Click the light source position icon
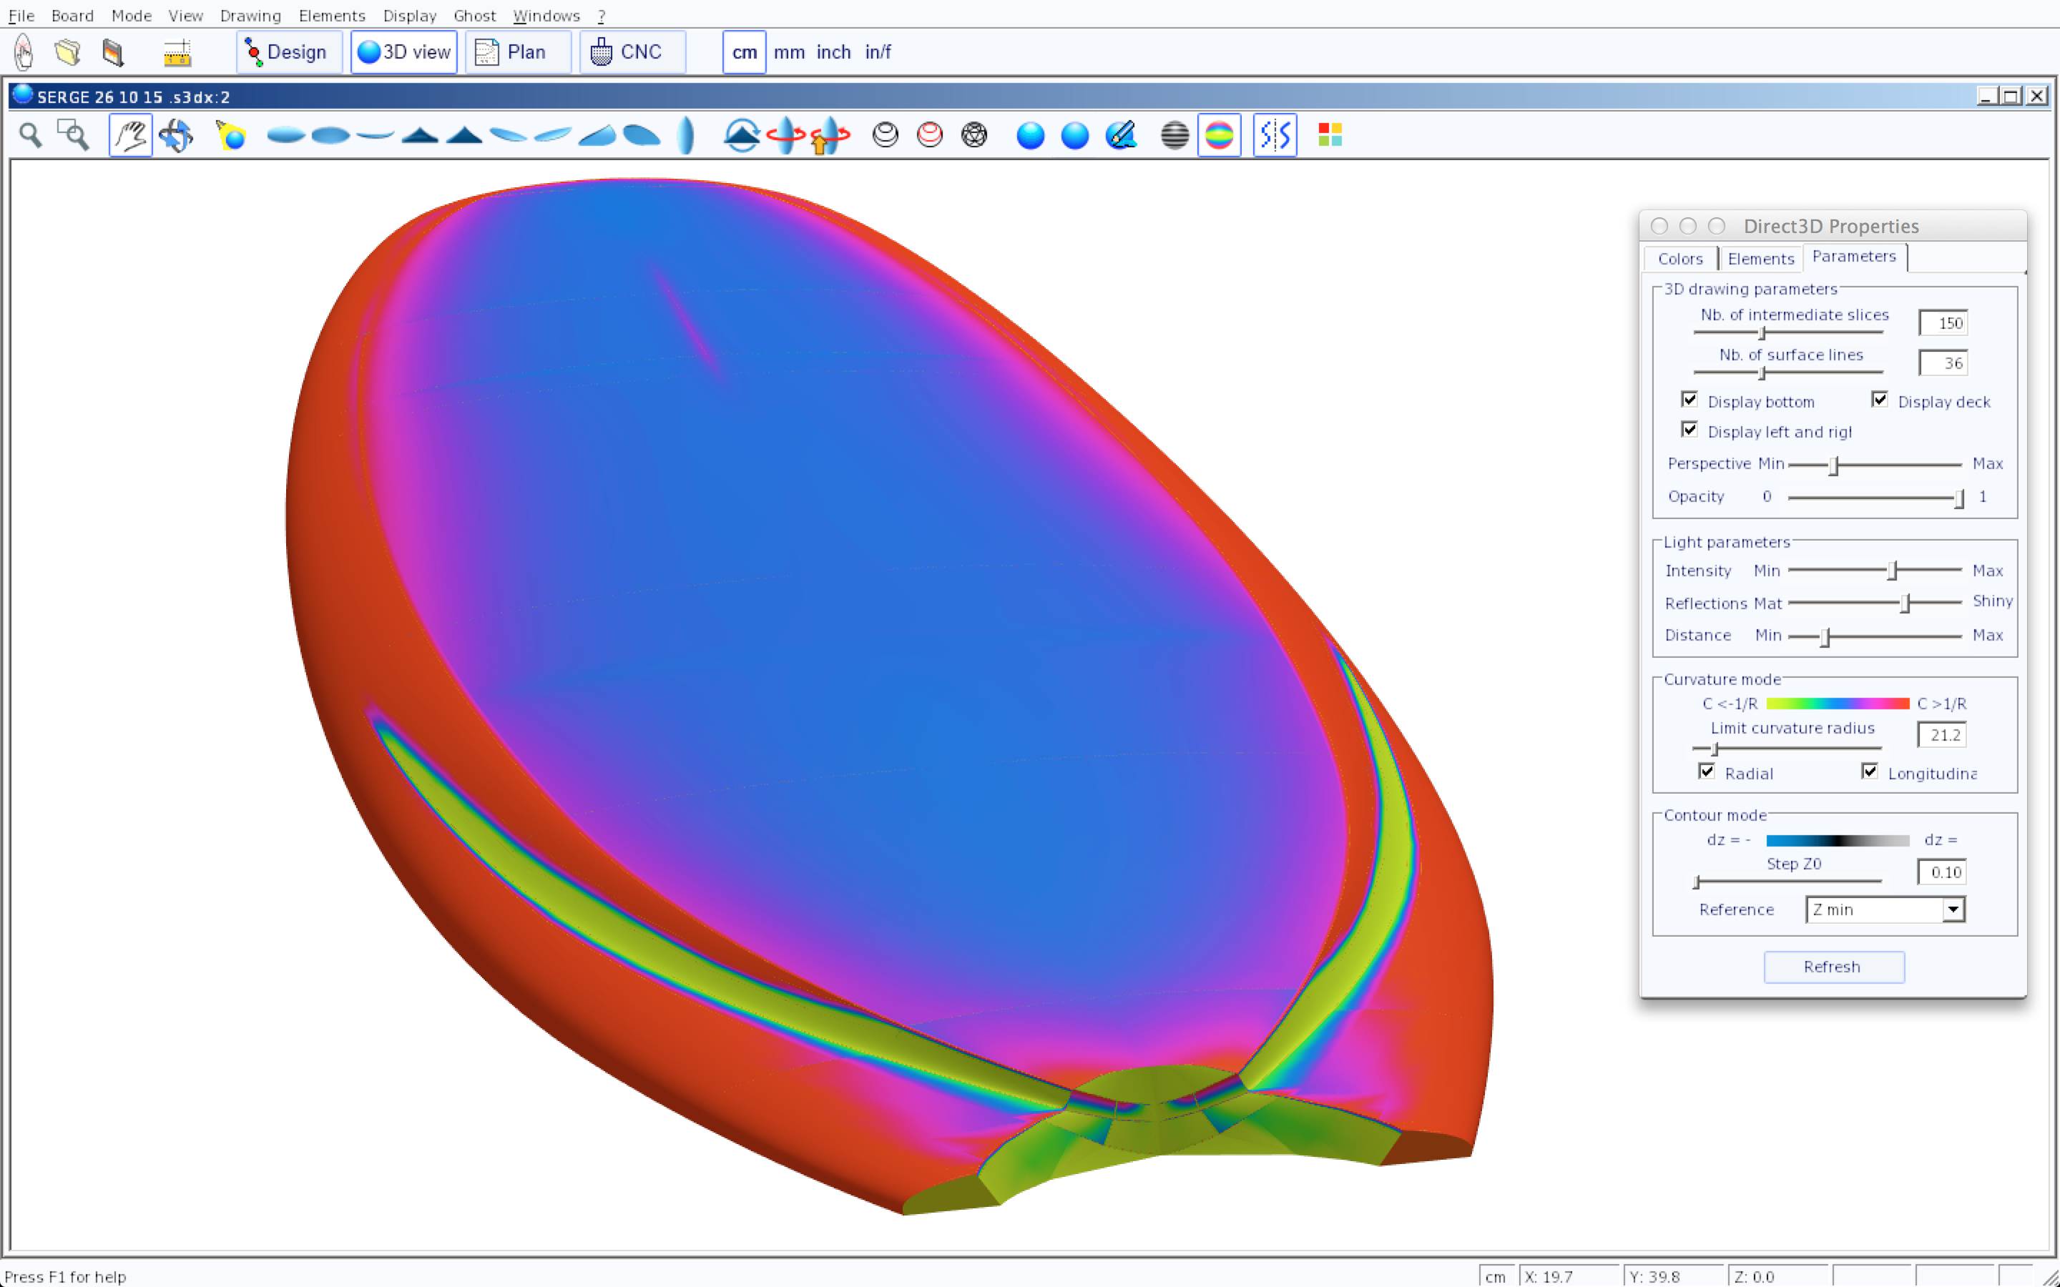This screenshot has height=1287, width=2060. [x=231, y=135]
